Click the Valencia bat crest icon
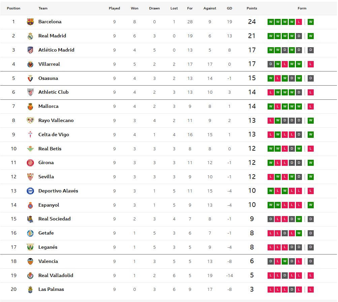Screen dimensions: 338x302 coord(30,262)
